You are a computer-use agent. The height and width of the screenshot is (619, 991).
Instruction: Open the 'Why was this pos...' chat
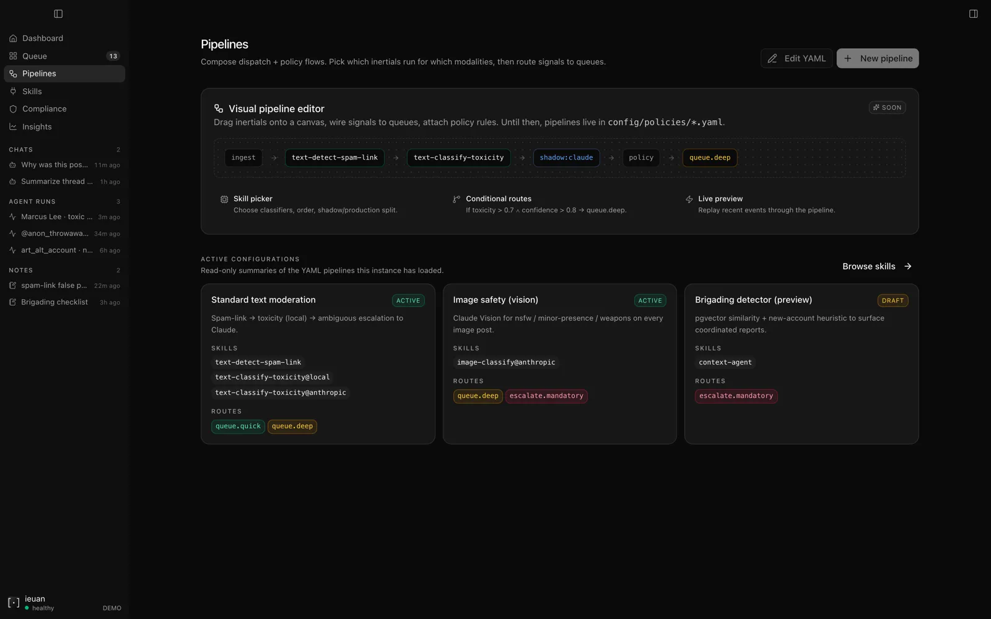[64, 165]
